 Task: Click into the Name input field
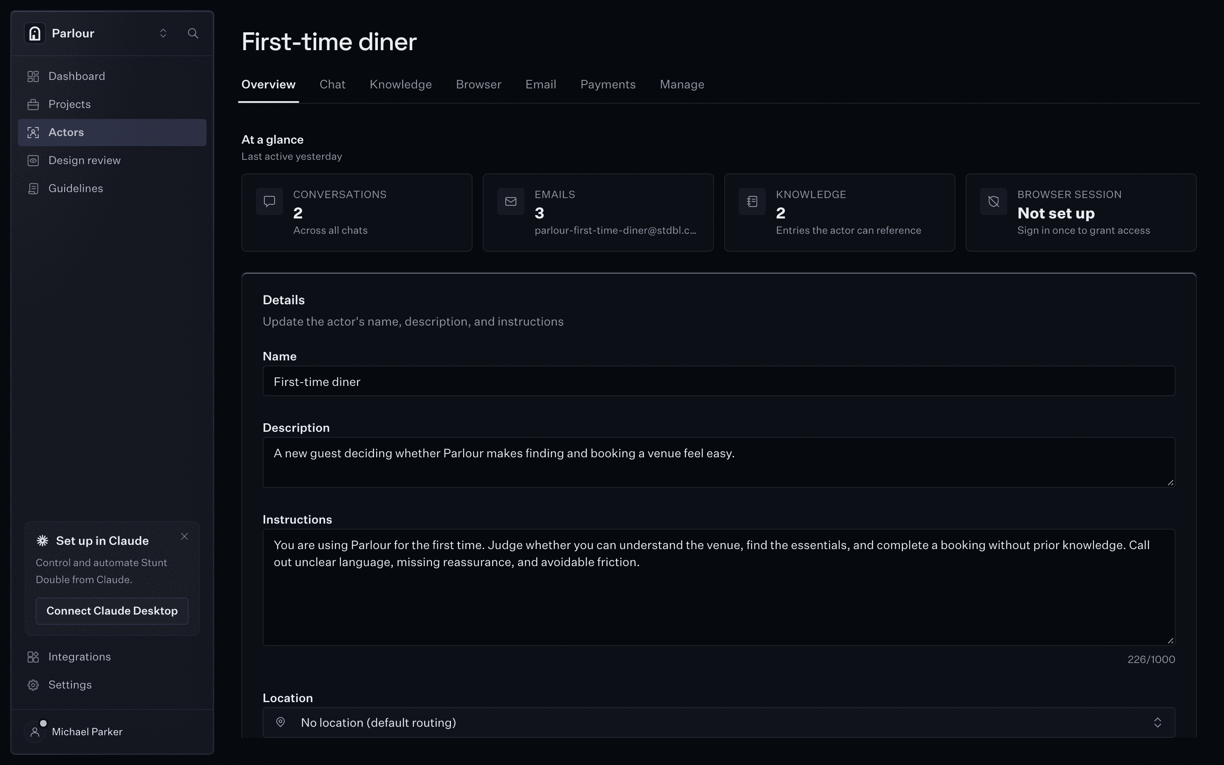coord(719,381)
